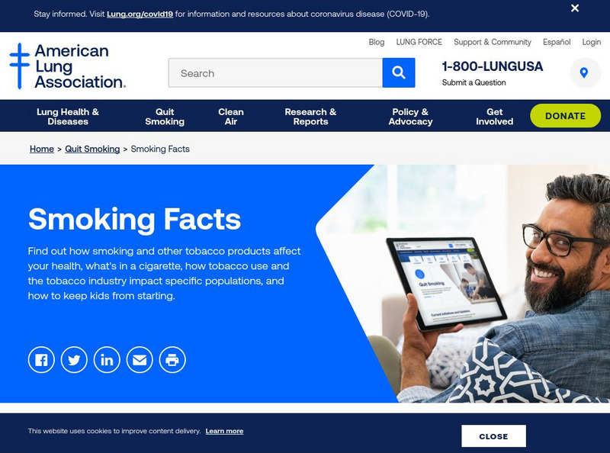Image resolution: width=610 pixels, height=453 pixels.
Task: Click the Smoking Facts breadcrumb text
Action: [160, 149]
